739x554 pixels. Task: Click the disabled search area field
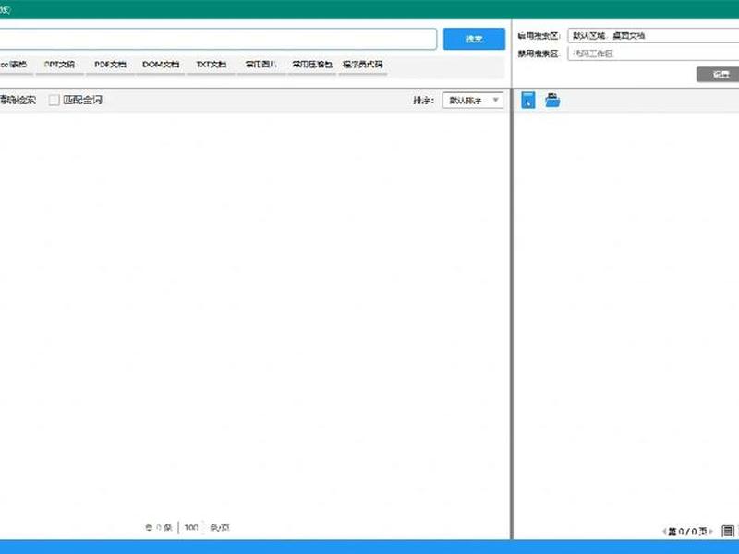(653, 54)
